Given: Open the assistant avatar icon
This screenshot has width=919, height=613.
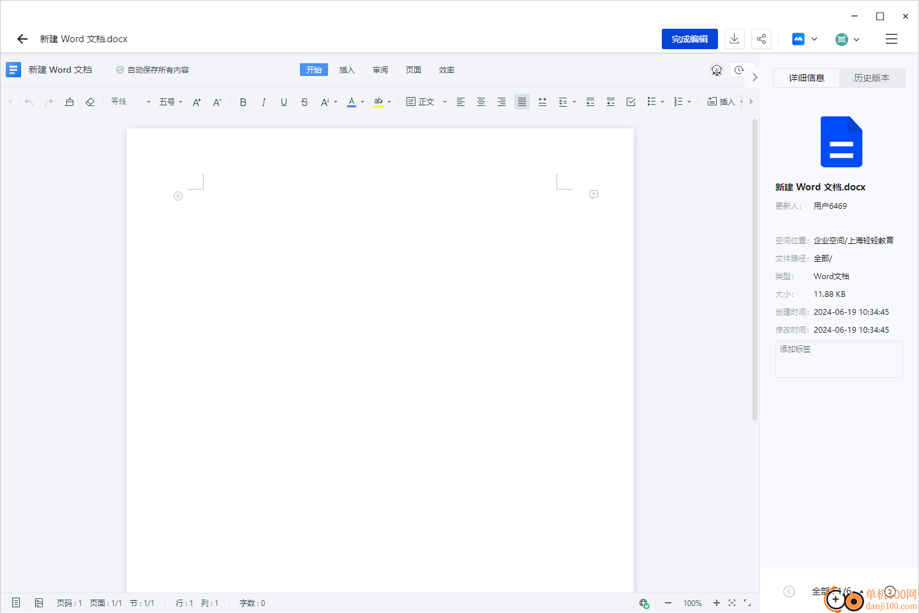Looking at the screenshot, I should (717, 70).
